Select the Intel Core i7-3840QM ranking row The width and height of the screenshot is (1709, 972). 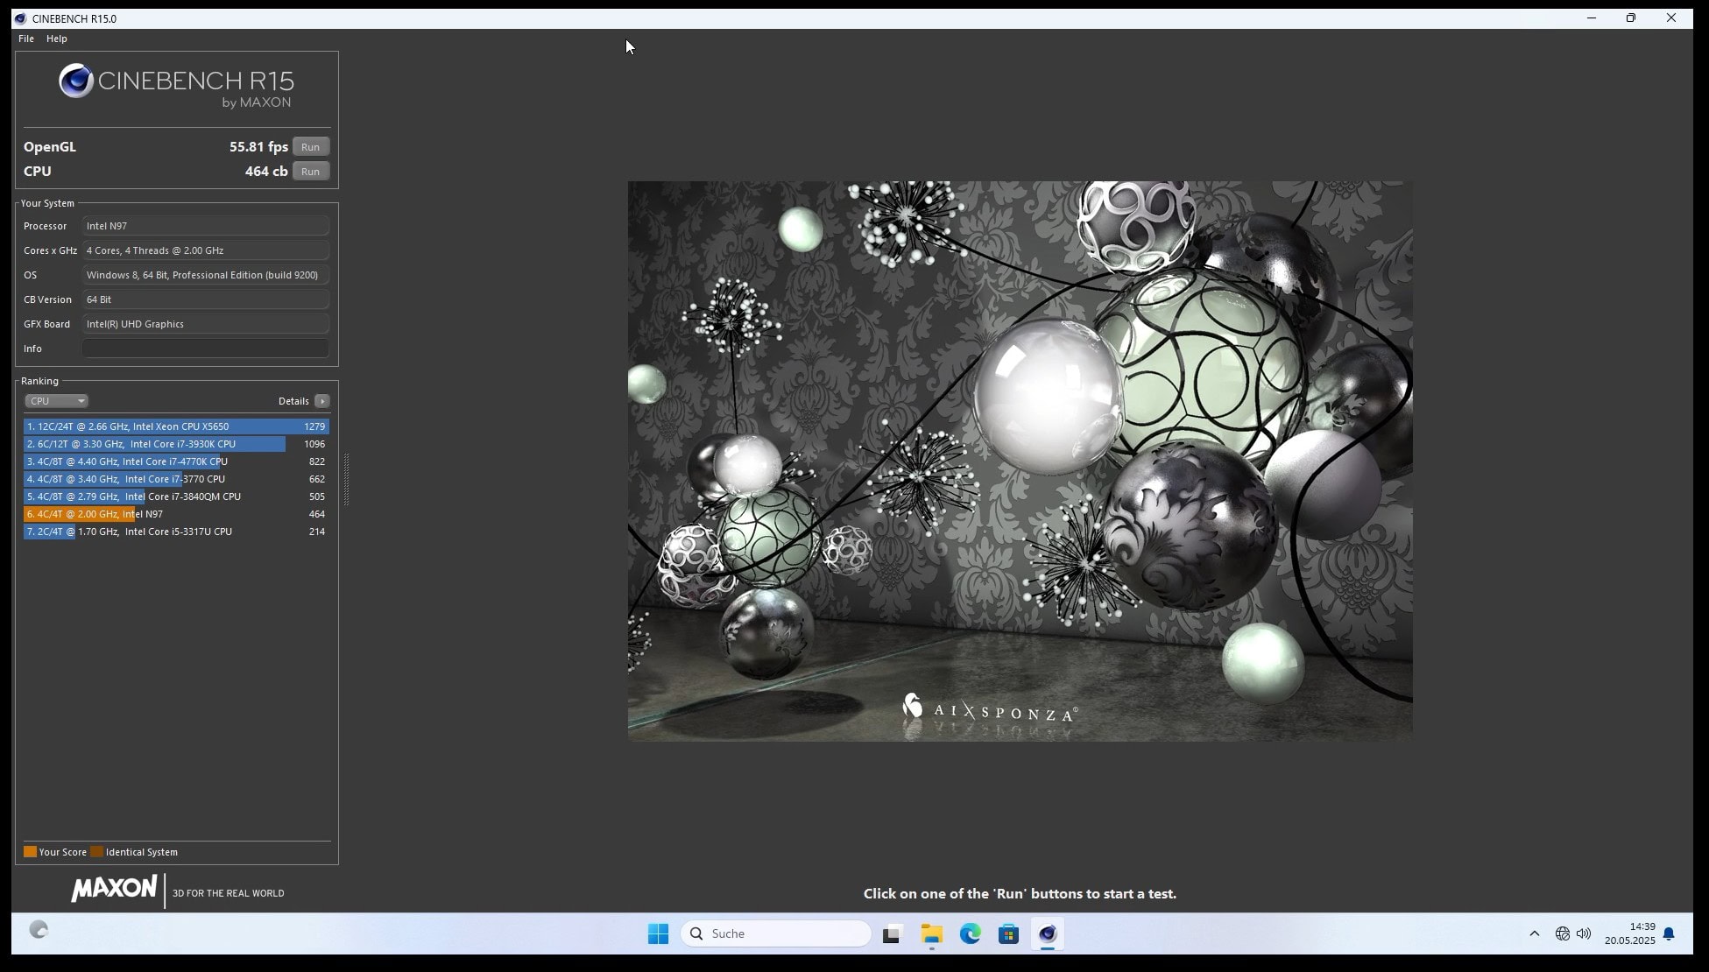tap(176, 497)
